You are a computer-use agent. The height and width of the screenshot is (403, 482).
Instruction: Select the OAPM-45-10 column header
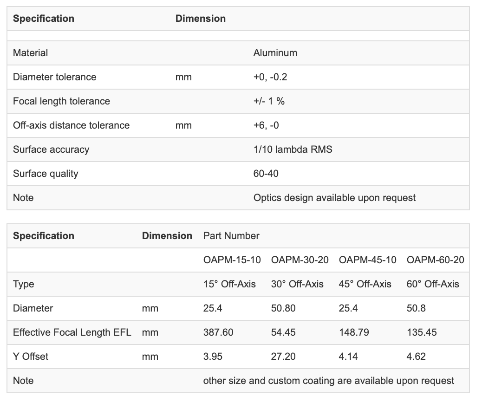[x=367, y=260]
